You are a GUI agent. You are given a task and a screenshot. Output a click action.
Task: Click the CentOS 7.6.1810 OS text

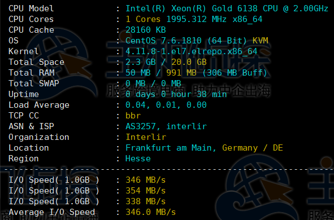click(163, 41)
